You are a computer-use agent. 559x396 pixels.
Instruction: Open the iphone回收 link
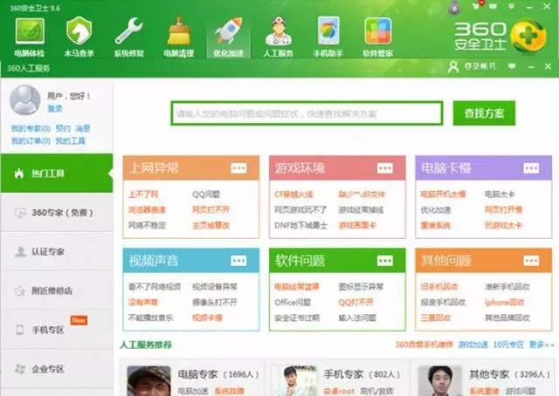[505, 303]
